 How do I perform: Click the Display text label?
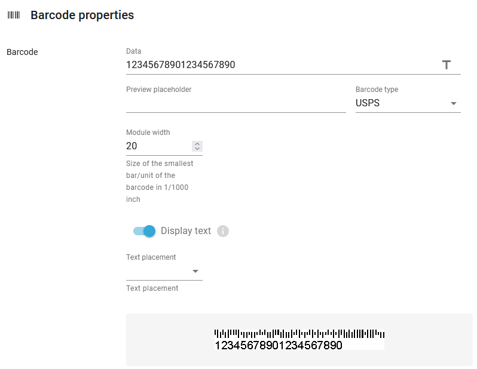185,231
